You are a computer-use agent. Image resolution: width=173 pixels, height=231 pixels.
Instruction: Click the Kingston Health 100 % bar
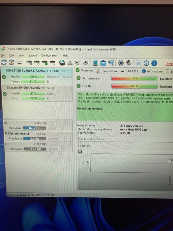pyautogui.click(x=33, y=77)
